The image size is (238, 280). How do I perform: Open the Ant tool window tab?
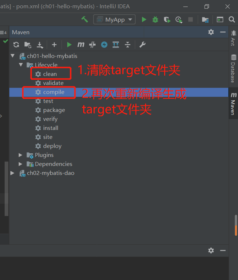[x=233, y=38]
